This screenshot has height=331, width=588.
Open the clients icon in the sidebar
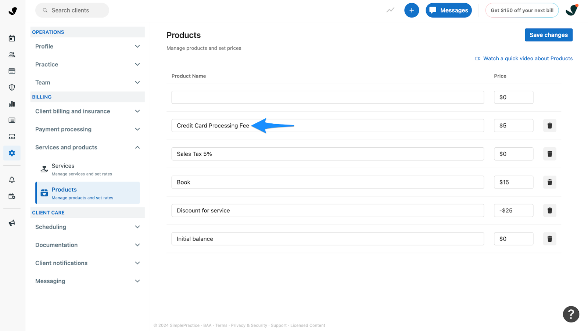point(12,55)
